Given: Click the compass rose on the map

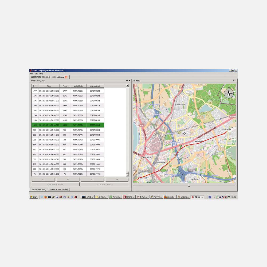Looking at the screenshot, I should coord(229,93).
